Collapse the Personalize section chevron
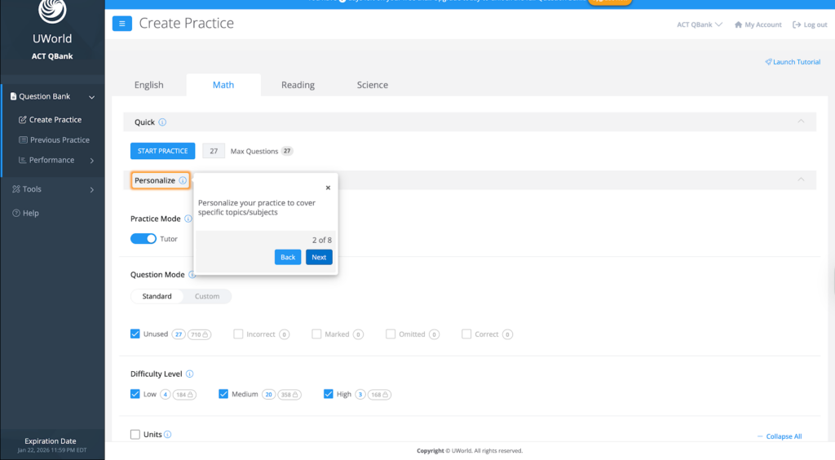This screenshot has width=835, height=460. [801, 179]
